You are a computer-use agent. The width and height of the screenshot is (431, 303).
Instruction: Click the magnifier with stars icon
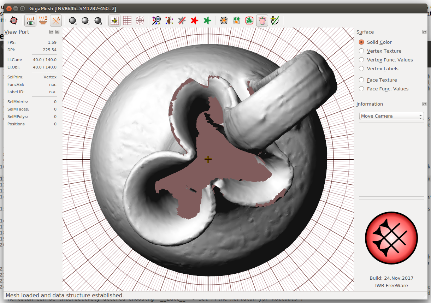[157, 20]
